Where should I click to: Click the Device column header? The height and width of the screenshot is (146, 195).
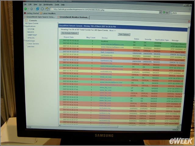(x=105, y=38)
